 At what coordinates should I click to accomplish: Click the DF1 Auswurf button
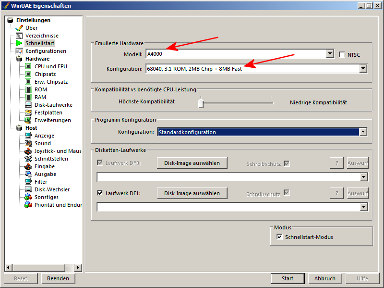[358, 193]
